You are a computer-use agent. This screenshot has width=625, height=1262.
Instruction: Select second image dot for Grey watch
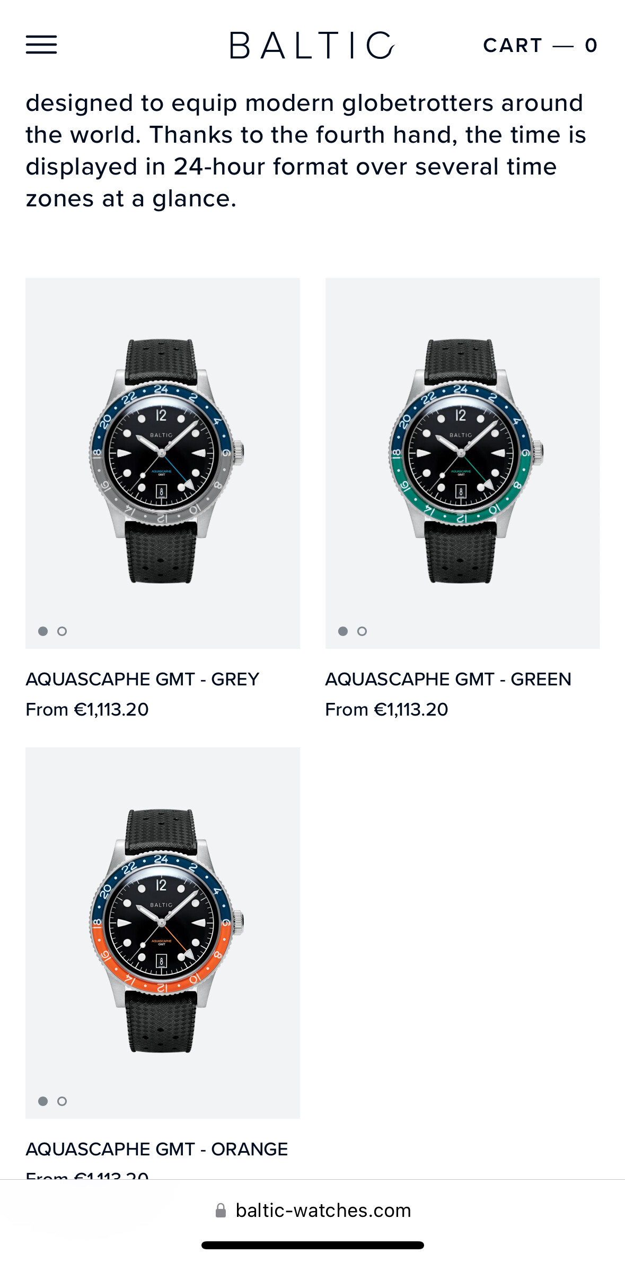click(62, 631)
